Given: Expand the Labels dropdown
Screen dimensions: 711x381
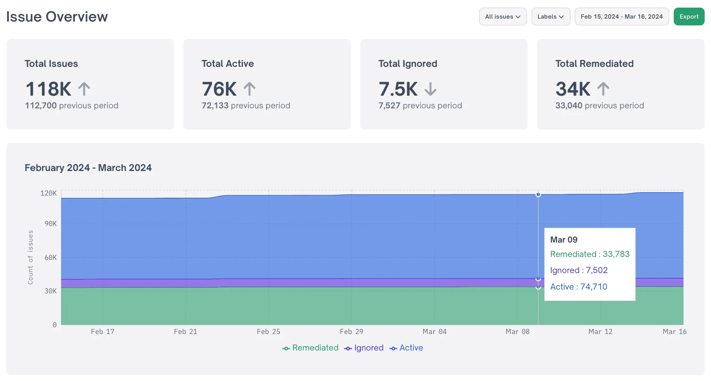Looking at the screenshot, I should [x=551, y=17].
